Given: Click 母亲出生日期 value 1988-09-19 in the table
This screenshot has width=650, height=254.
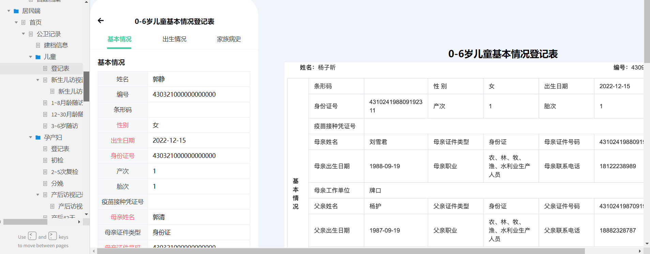Looking at the screenshot, I should (385, 166).
